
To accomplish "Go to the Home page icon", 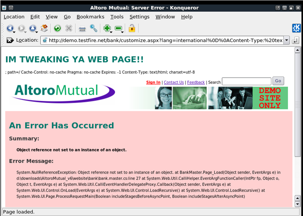I will 44,28.
